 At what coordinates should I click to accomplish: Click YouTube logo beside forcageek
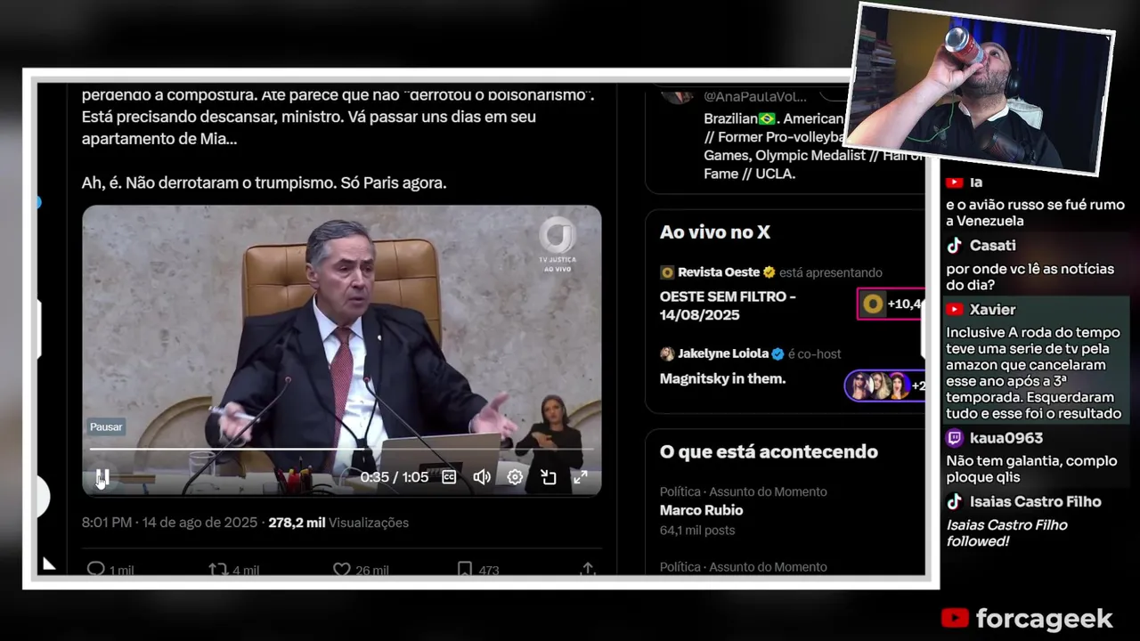click(955, 618)
